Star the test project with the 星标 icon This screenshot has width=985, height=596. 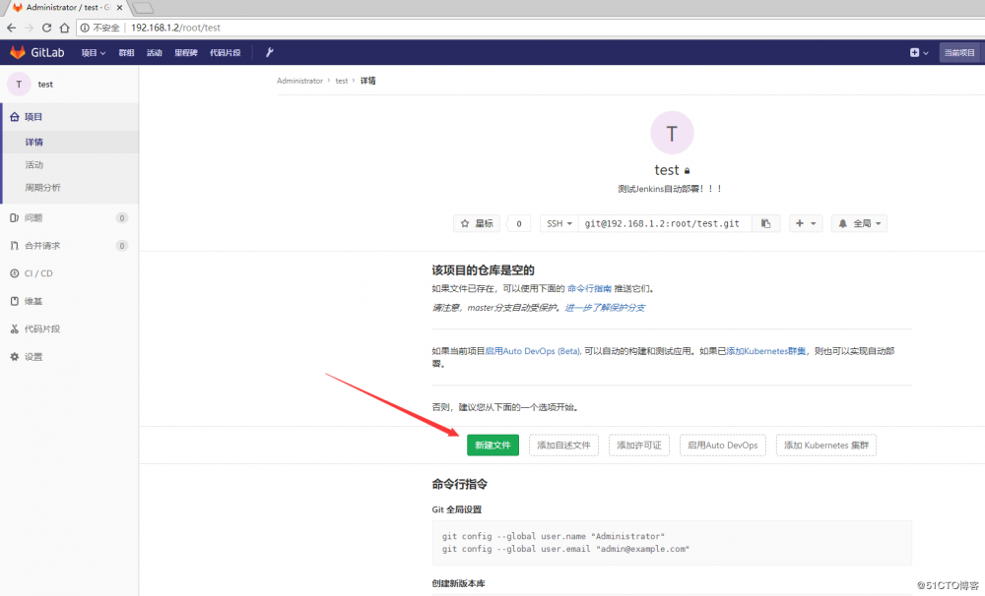tap(477, 223)
